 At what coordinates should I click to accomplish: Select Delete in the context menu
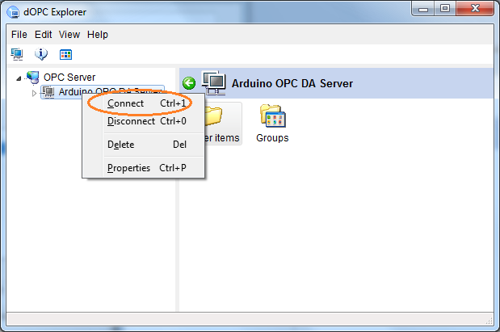point(120,145)
